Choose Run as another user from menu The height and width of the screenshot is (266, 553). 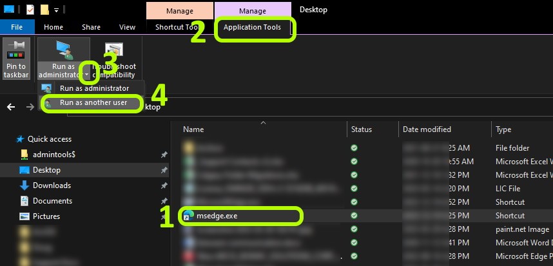click(x=93, y=102)
